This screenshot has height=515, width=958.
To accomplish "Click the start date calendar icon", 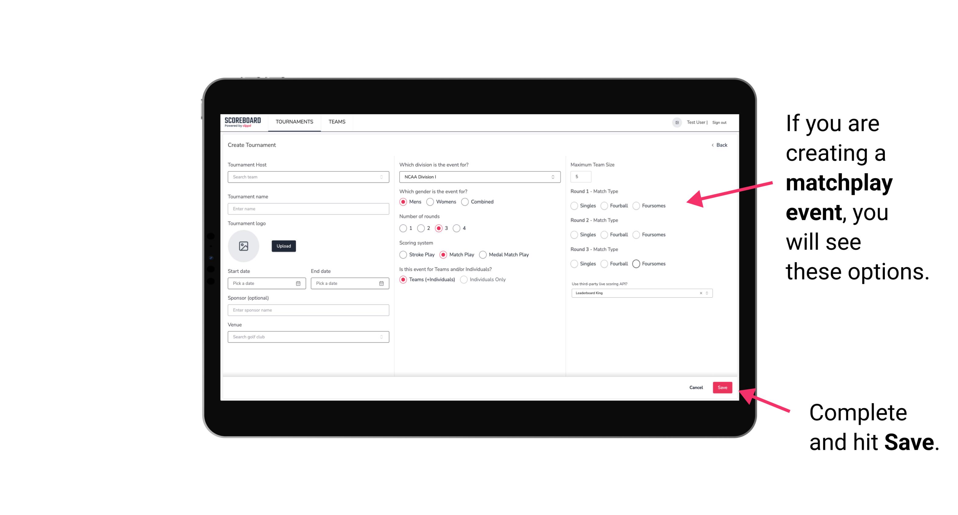I will pyautogui.click(x=298, y=283).
